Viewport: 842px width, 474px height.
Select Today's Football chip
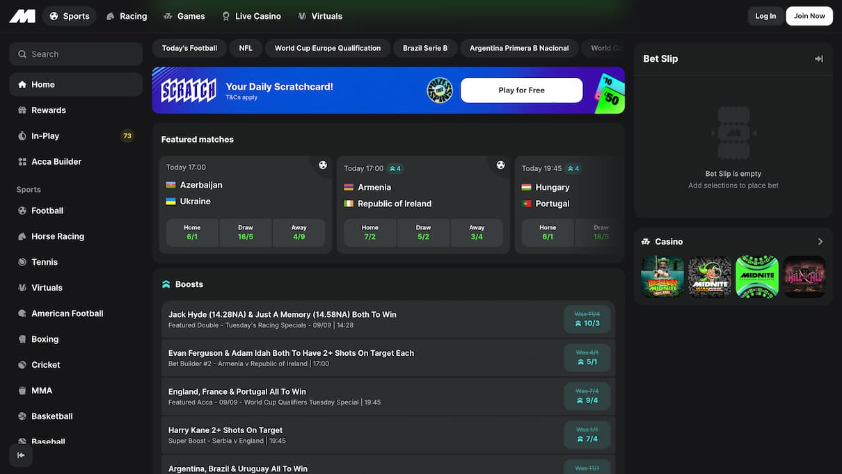189,48
